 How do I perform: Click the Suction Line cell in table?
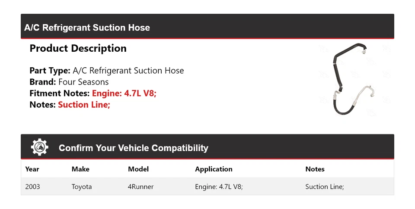click(324, 187)
